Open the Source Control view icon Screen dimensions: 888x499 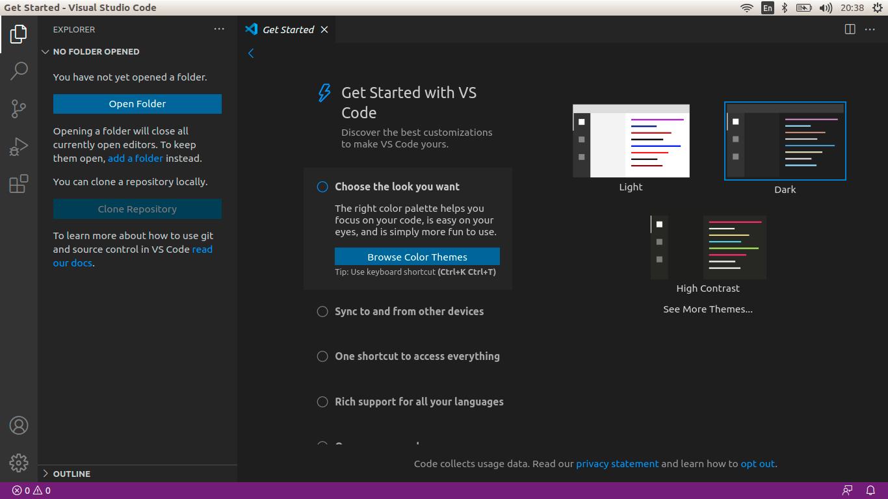19,109
